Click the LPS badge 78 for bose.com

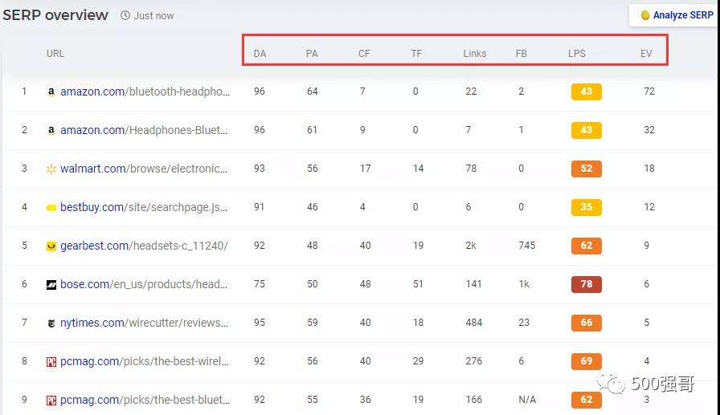click(x=586, y=284)
